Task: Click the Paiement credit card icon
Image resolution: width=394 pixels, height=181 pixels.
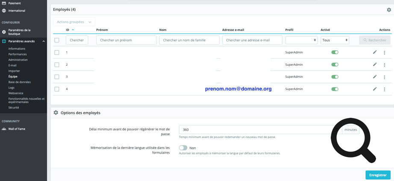Action: pyautogui.click(x=4, y=3)
